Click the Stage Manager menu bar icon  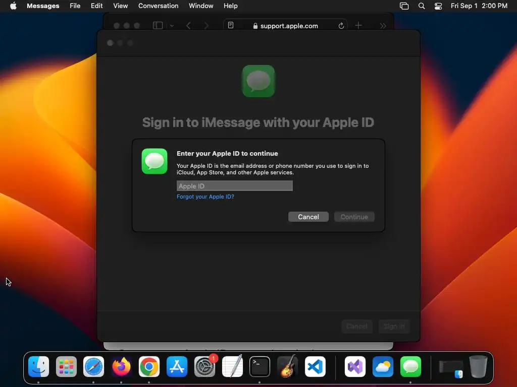pos(404,6)
